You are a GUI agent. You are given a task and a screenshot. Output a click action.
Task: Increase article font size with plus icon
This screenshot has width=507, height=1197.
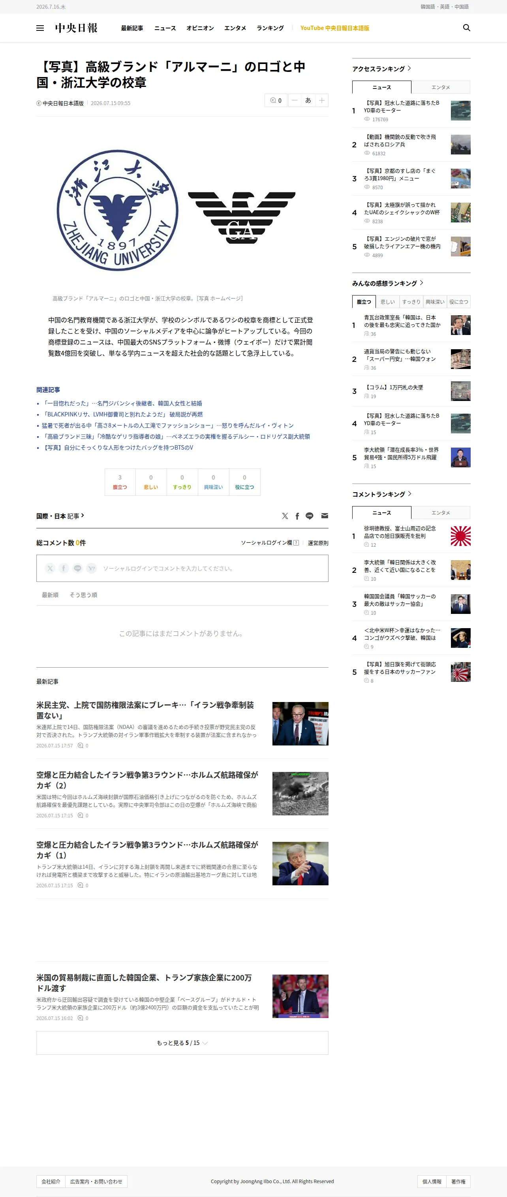pyautogui.click(x=322, y=100)
